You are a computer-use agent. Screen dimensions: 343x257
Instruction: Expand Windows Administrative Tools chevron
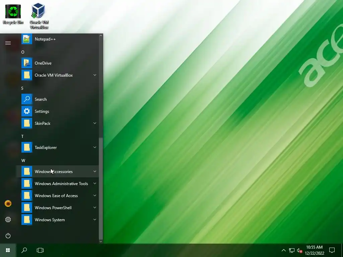(x=95, y=183)
